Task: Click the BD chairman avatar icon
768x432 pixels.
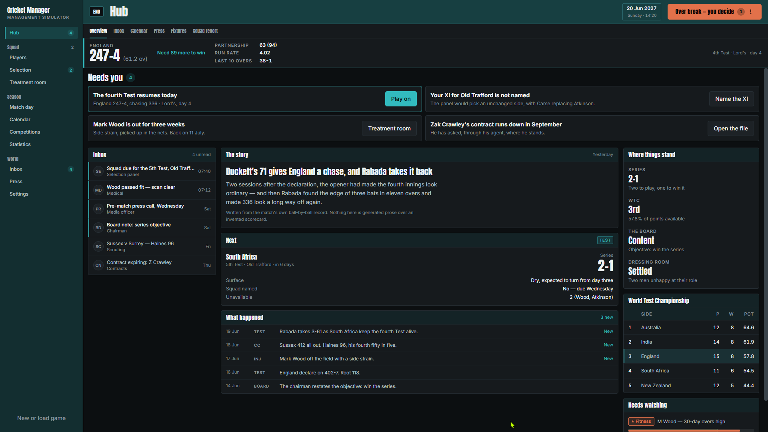Action: tap(98, 228)
